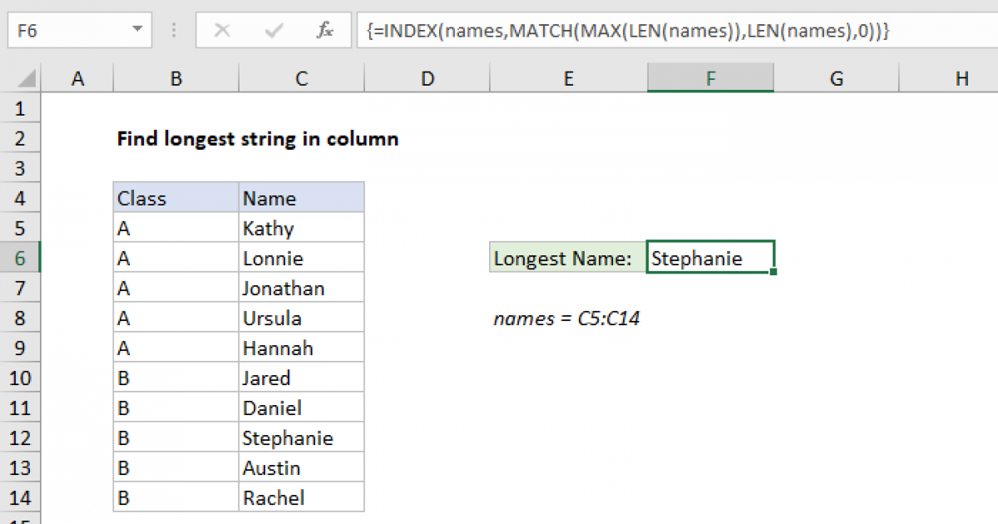Select the cell with the Rachel name
This screenshot has height=524, width=998.
tap(301, 497)
